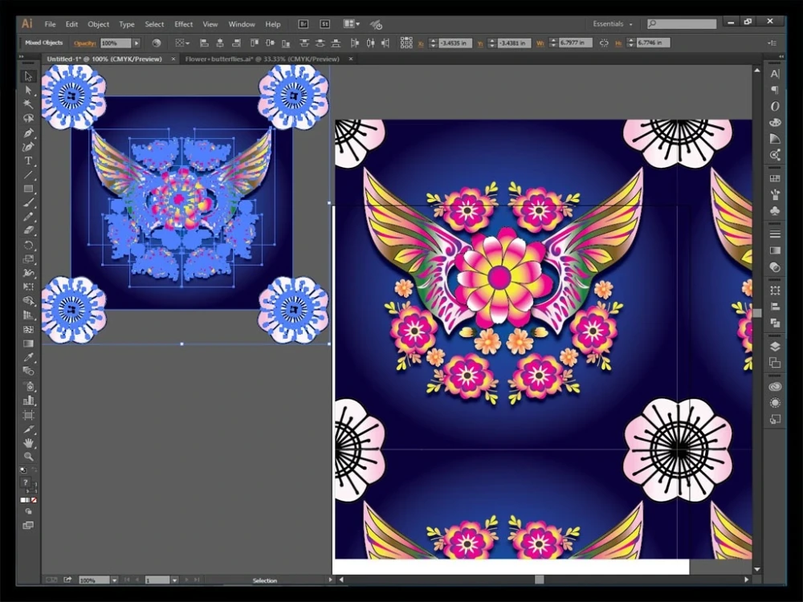Open the Arrange Documents dropdown
Screen dimensions: 803x602
(x=352, y=24)
